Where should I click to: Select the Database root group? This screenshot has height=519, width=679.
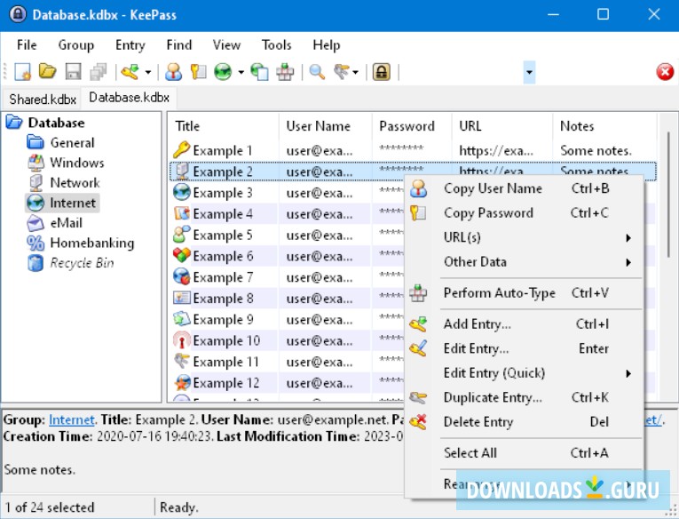click(x=56, y=123)
